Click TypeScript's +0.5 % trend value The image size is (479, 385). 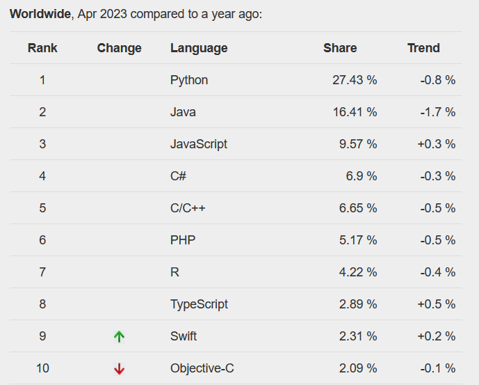[437, 304]
